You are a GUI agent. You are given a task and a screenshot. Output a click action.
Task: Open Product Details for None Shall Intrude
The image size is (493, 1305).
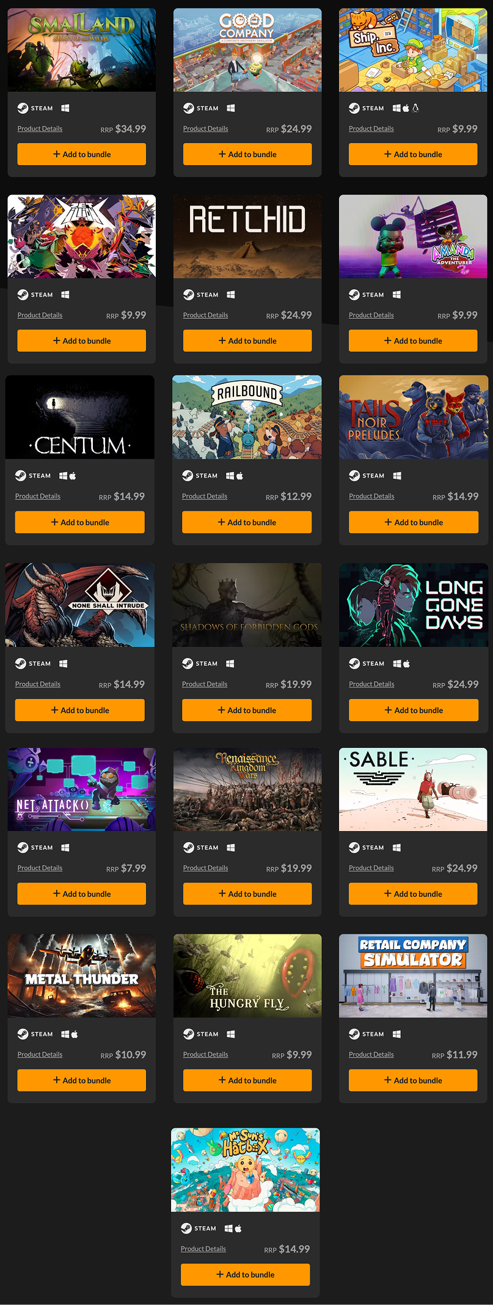(x=38, y=684)
